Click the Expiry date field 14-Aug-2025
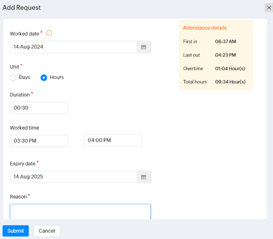Image resolution: width=273 pixels, height=239 pixels. [73, 177]
